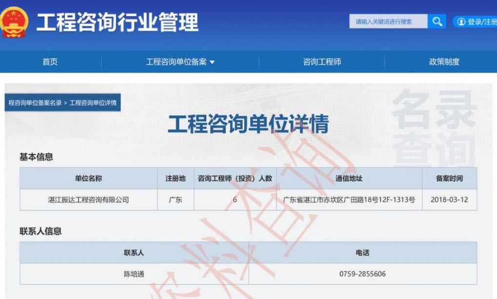
Task: Click the contact name 陈培通
Action: click(134, 274)
